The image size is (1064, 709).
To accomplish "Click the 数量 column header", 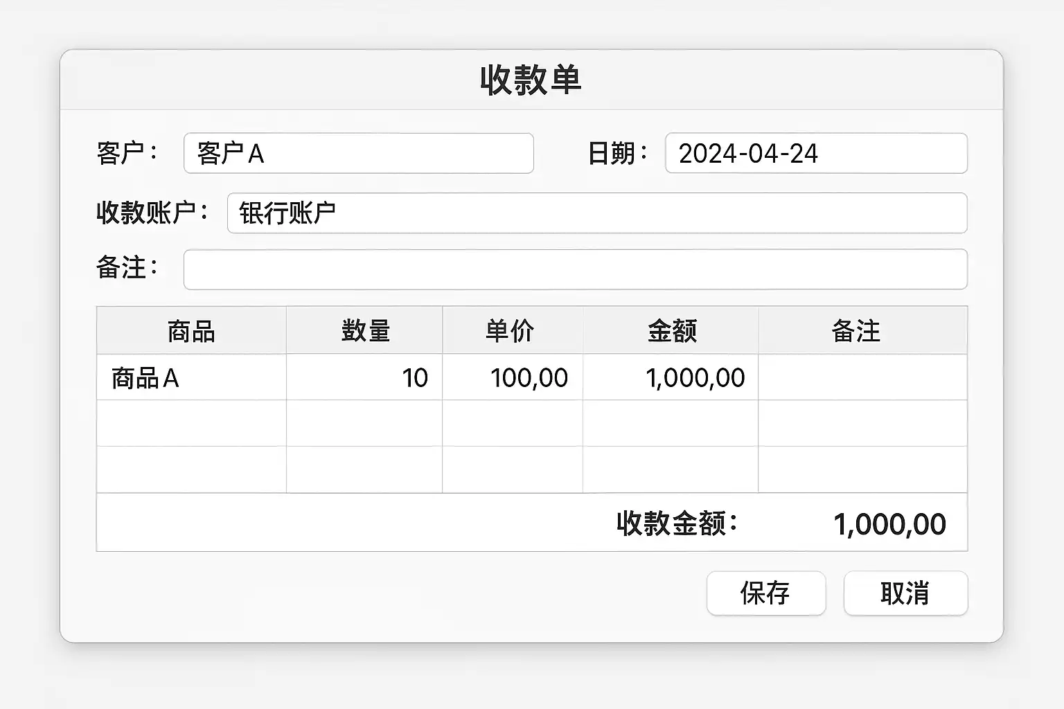I will pyautogui.click(x=364, y=331).
